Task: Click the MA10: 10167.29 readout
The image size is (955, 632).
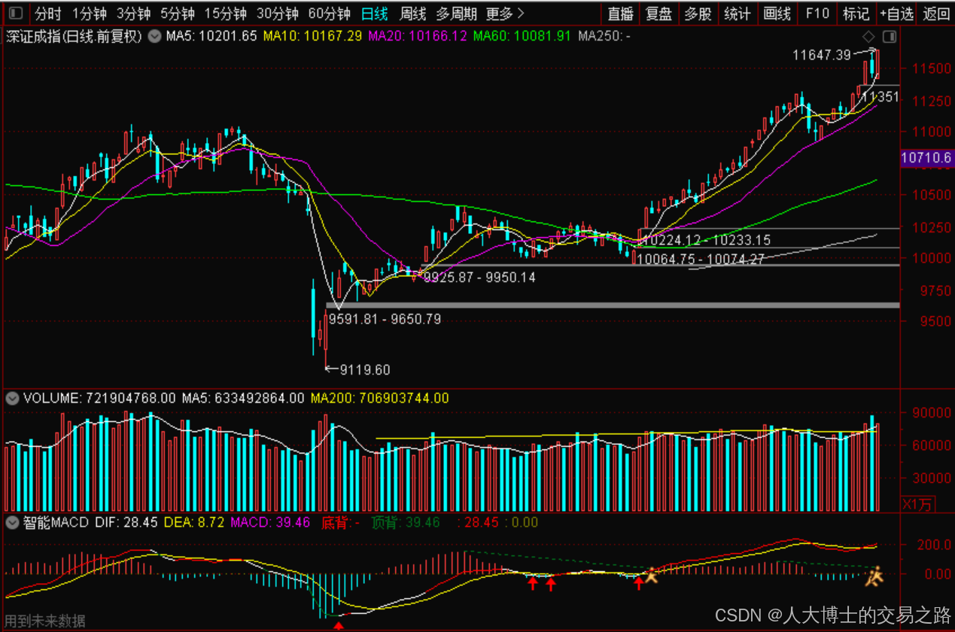Action: click(x=312, y=36)
